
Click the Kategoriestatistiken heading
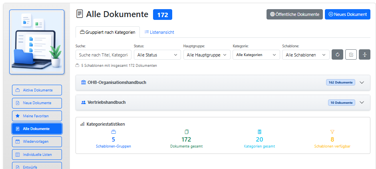pos(106,124)
